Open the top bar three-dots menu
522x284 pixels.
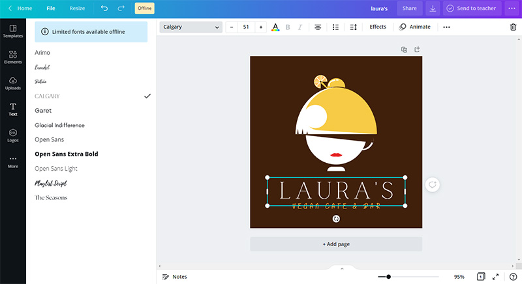pos(512,8)
